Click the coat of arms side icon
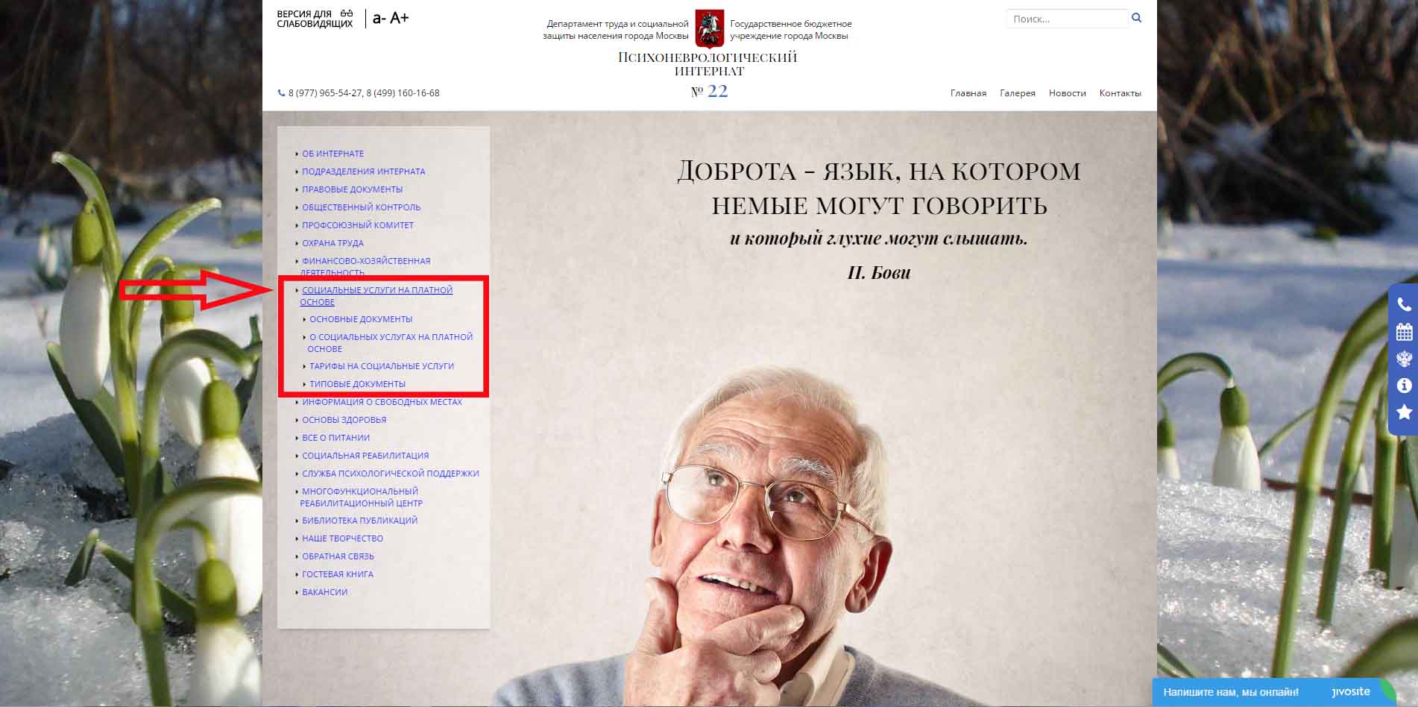1418x707 pixels. pos(1404,359)
